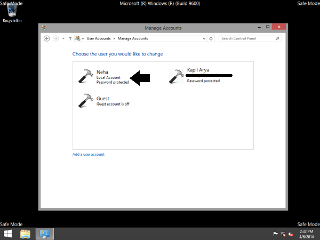The image size is (320, 240).
Task: Minimize the Manage Accounts window
Action: (259, 27)
